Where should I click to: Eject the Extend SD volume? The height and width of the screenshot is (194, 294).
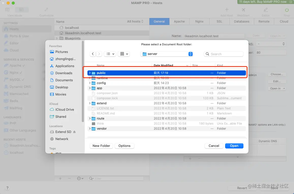tap(74, 132)
